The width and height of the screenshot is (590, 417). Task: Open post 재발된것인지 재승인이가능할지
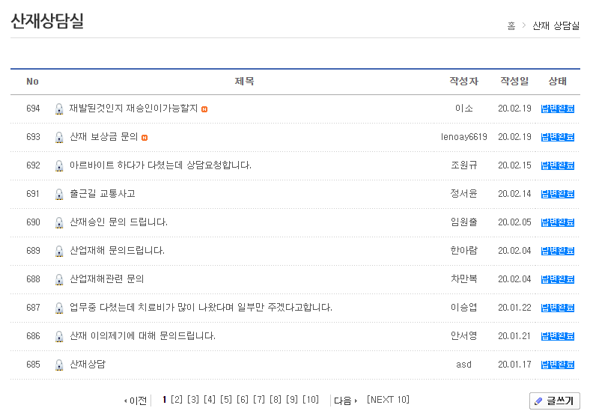coord(133,109)
